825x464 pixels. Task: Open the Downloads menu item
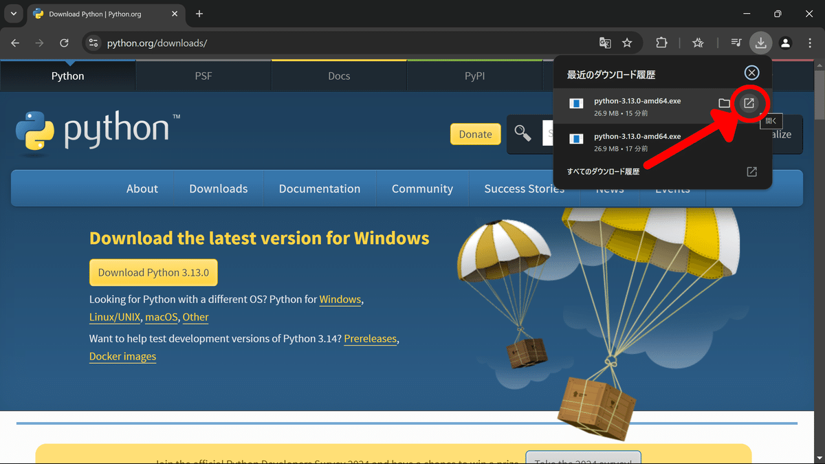(x=219, y=188)
